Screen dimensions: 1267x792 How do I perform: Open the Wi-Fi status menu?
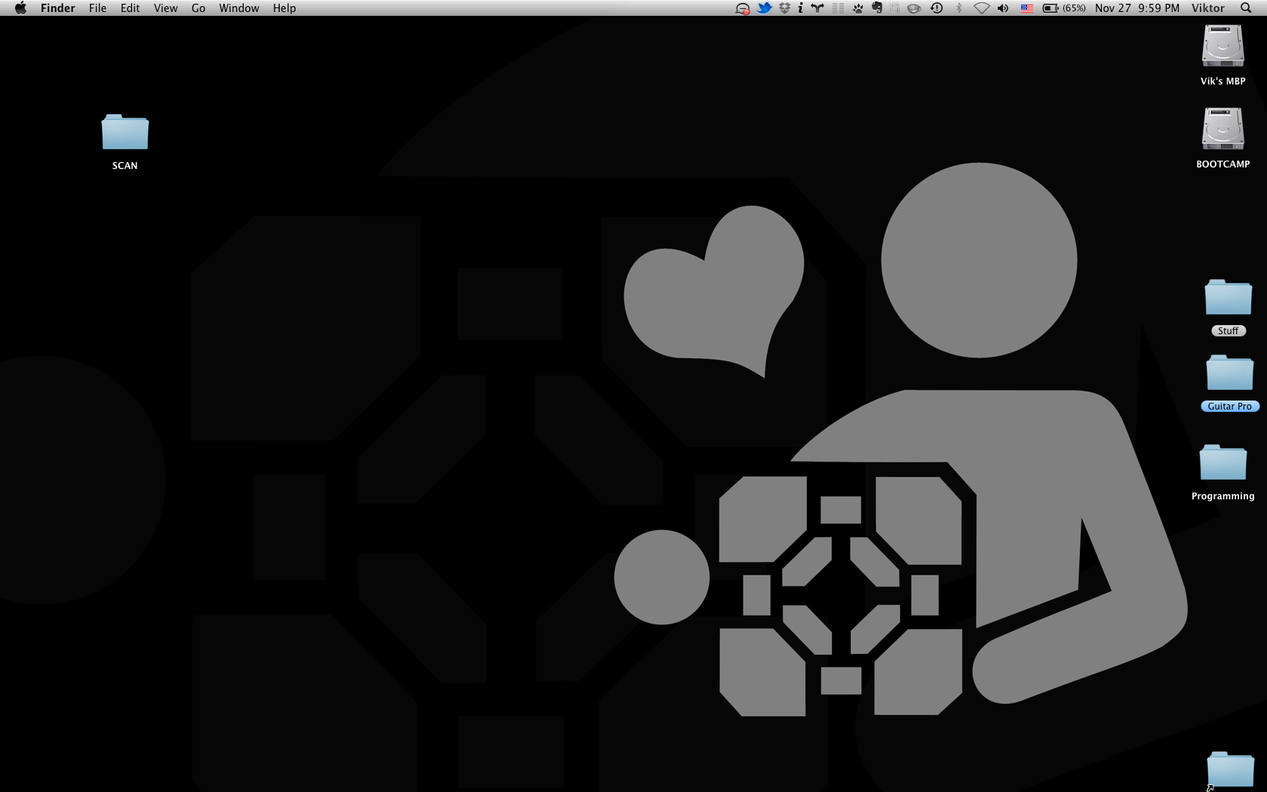pyautogui.click(x=981, y=8)
